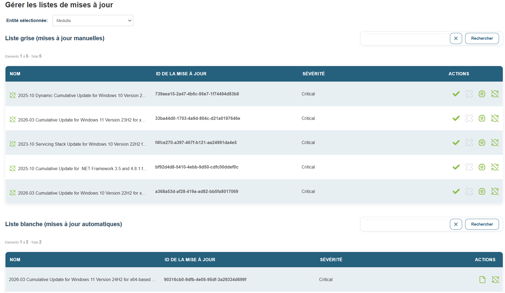Focus the grey list search input field

[405, 38]
